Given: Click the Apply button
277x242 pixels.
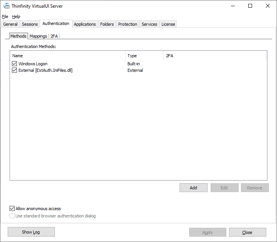Looking at the screenshot, I should point(208,232).
